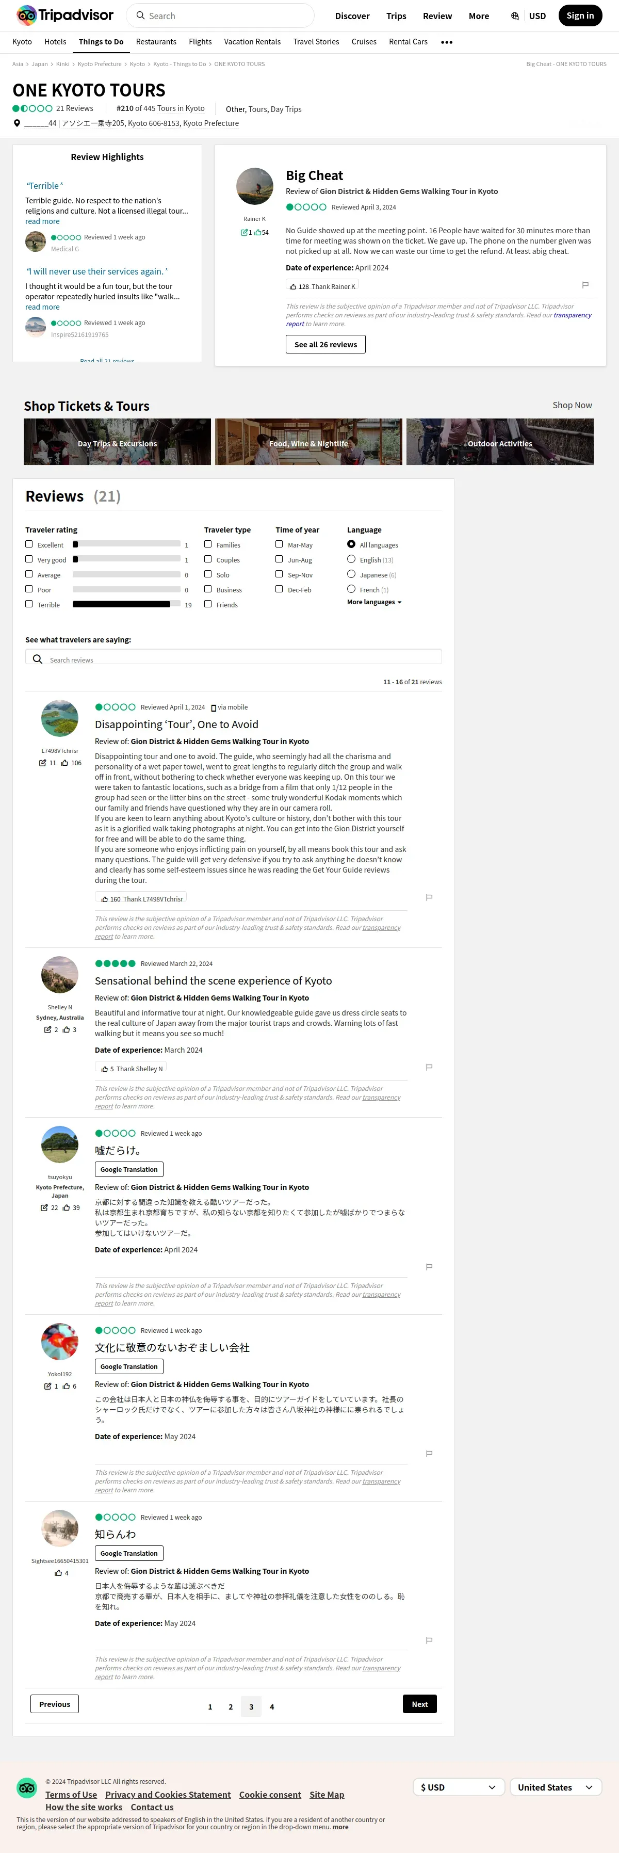Check the Families traveler type checkbox
This screenshot has height=1853, width=619.
coord(208,544)
